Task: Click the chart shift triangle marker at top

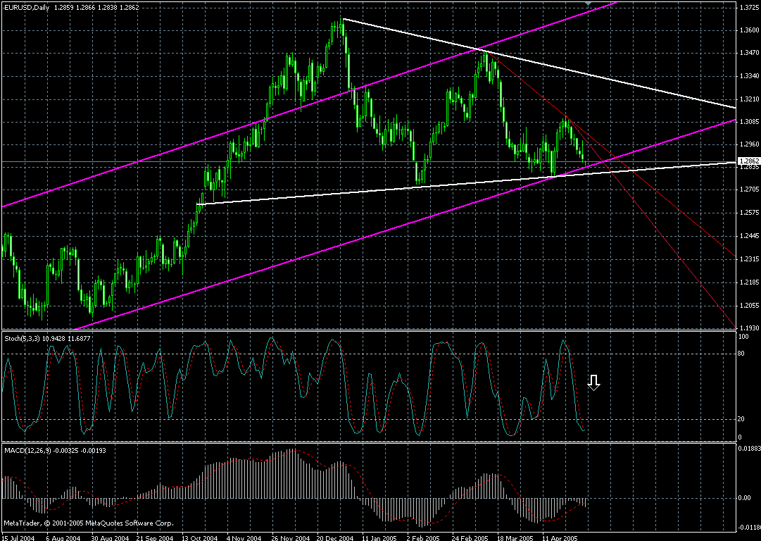Action: (x=588, y=4)
